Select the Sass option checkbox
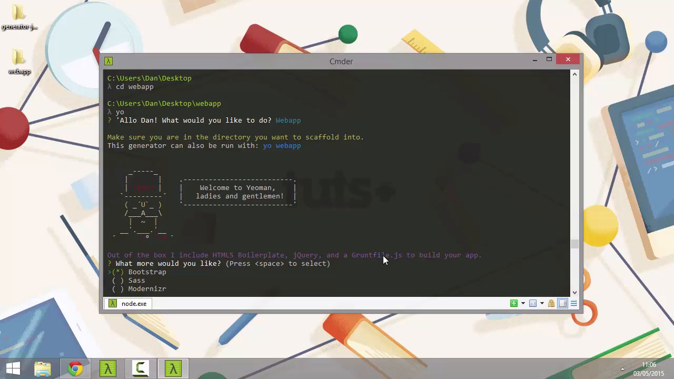Screen dimensions: 674x379 [x=118, y=281]
